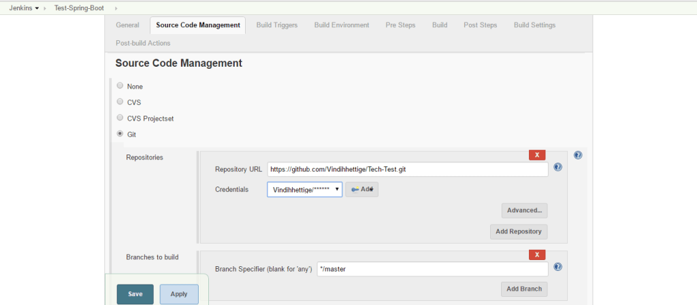This screenshot has height=305, width=697.
Task: Jump to Post-build Actions tab
Action: click(143, 43)
